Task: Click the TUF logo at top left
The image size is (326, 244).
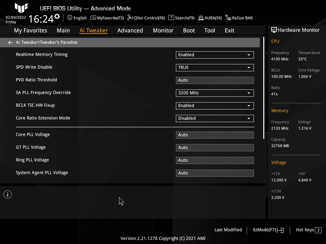Action: [x=21, y=8]
